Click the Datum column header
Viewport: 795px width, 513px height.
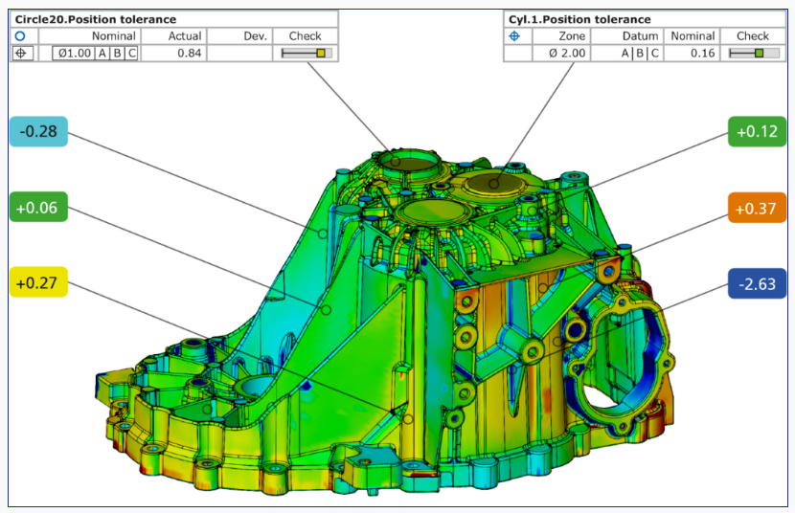point(641,36)
